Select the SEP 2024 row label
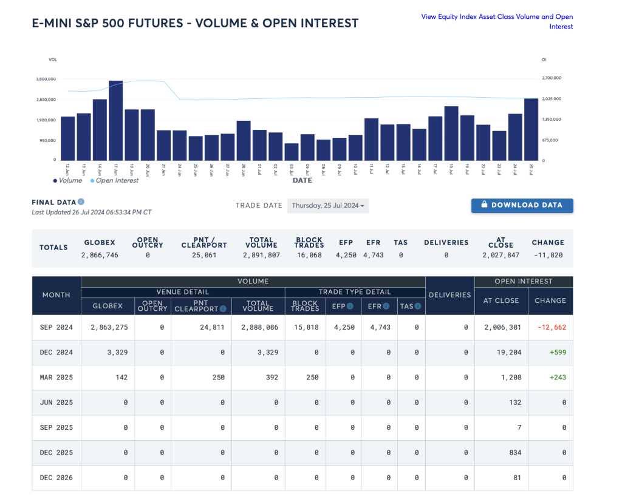This screenshot has width=622, height=502. 56,327
